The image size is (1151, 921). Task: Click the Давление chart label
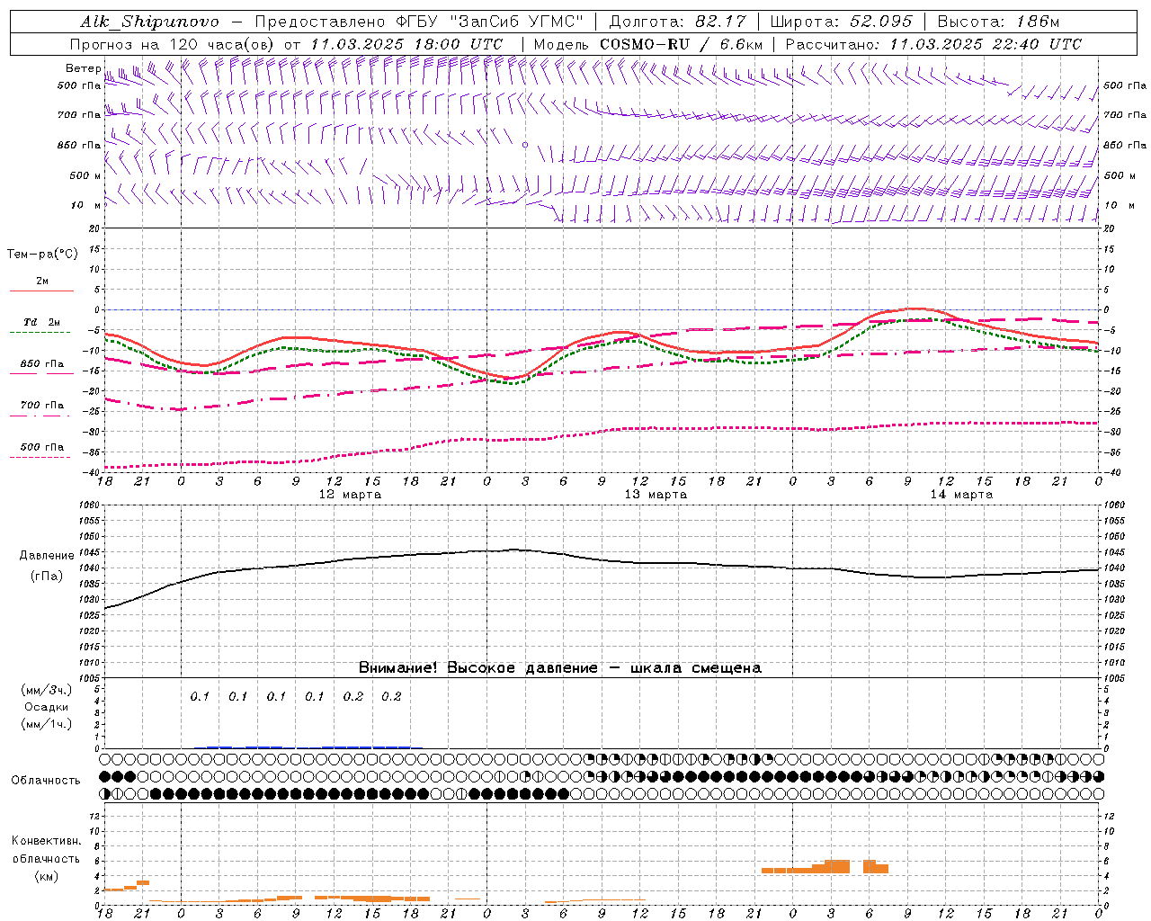pos(47,555)
